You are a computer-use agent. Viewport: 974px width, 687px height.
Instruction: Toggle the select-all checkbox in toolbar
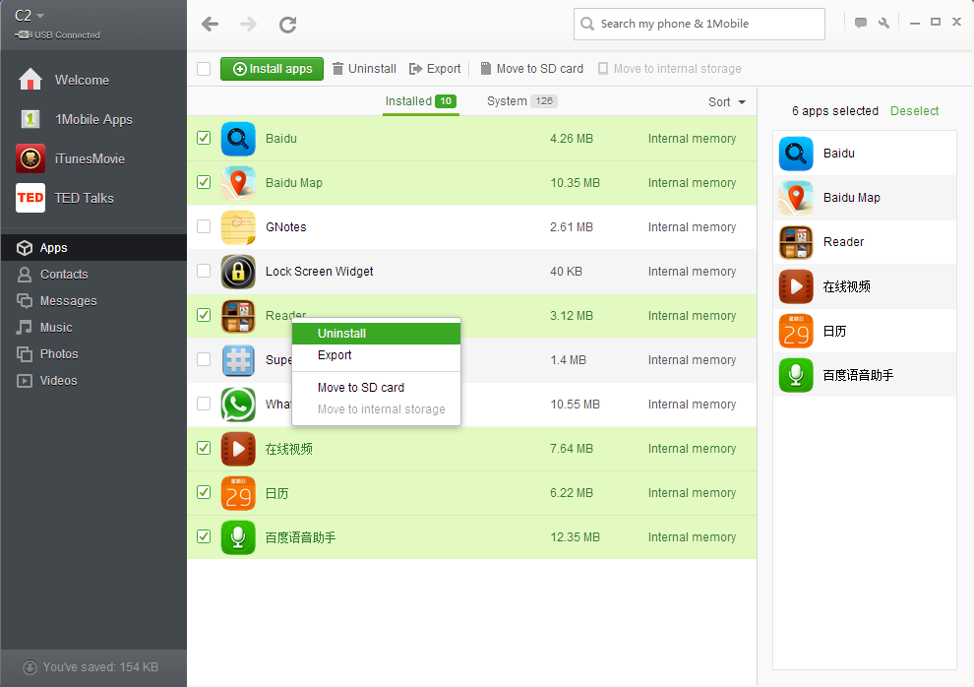[x=204, y=69]
